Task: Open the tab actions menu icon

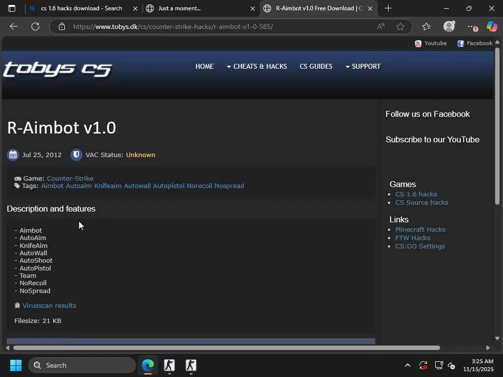Action: tap(12, 8)
